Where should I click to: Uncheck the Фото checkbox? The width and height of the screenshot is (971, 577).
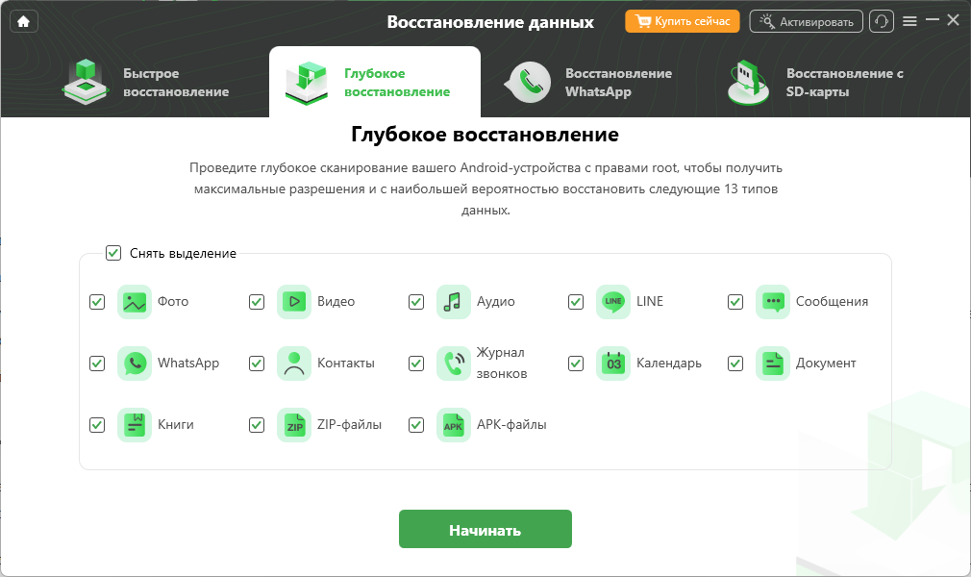tap(97, 302)
